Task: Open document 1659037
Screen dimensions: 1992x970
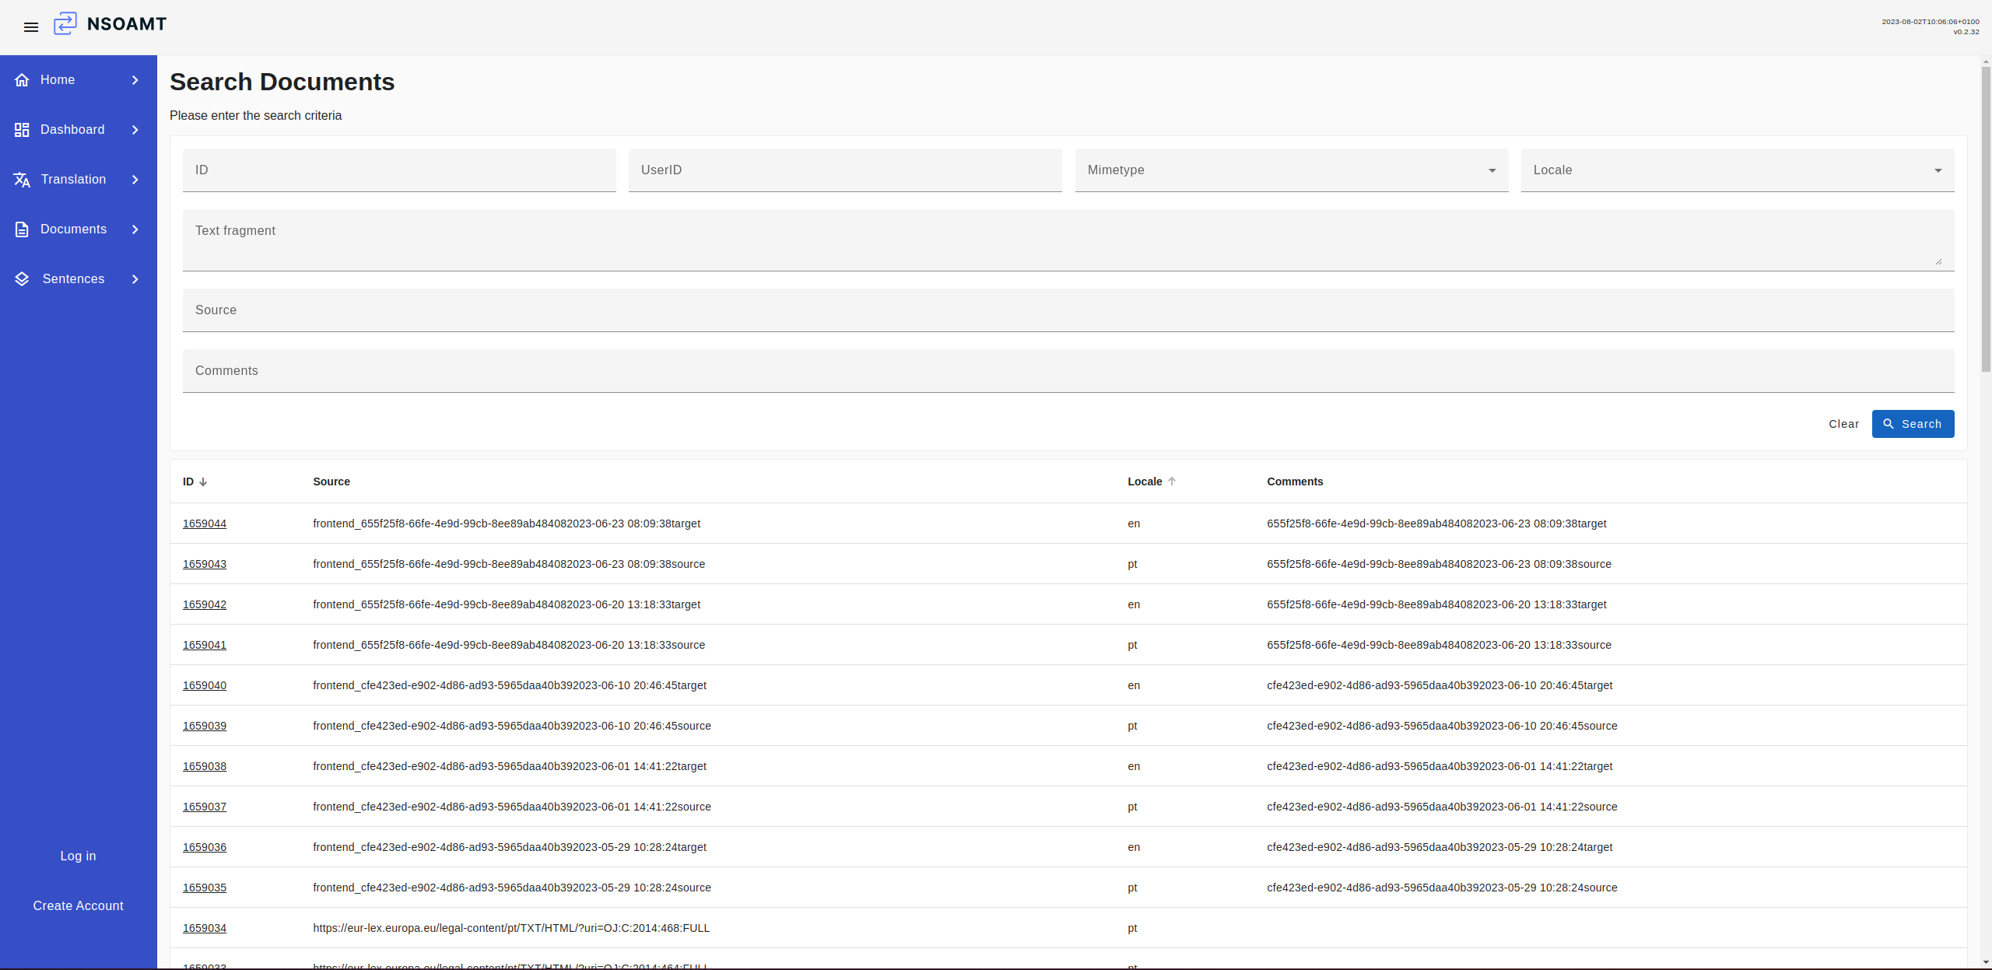Action: 205,807
